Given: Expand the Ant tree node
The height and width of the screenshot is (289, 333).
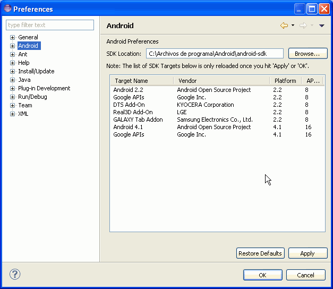Looking at the screenshot, I should [x=12, y=54].
